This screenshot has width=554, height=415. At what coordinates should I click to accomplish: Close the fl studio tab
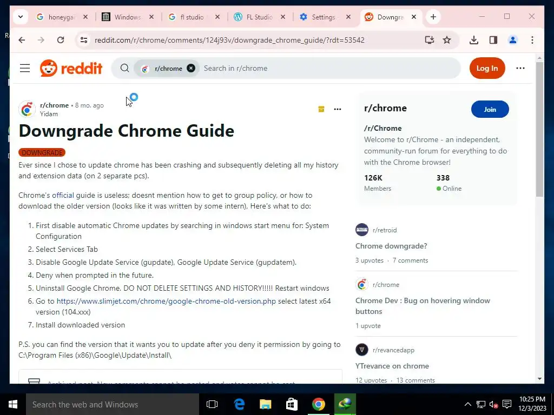coord(217,17)
